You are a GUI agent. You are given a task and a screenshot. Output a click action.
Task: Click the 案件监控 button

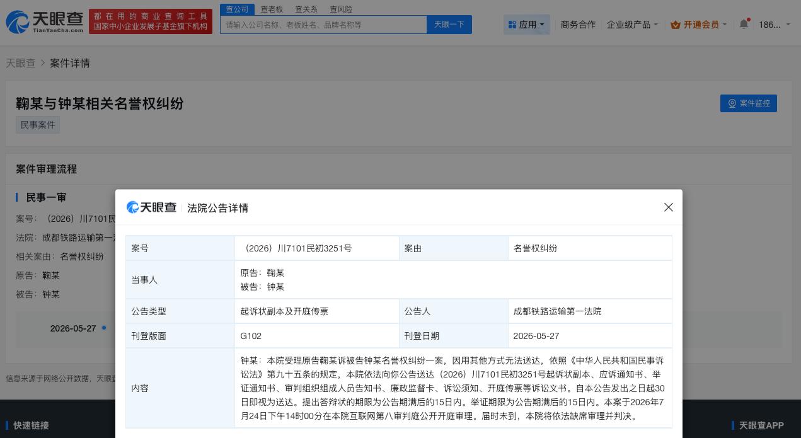(749, 103)
